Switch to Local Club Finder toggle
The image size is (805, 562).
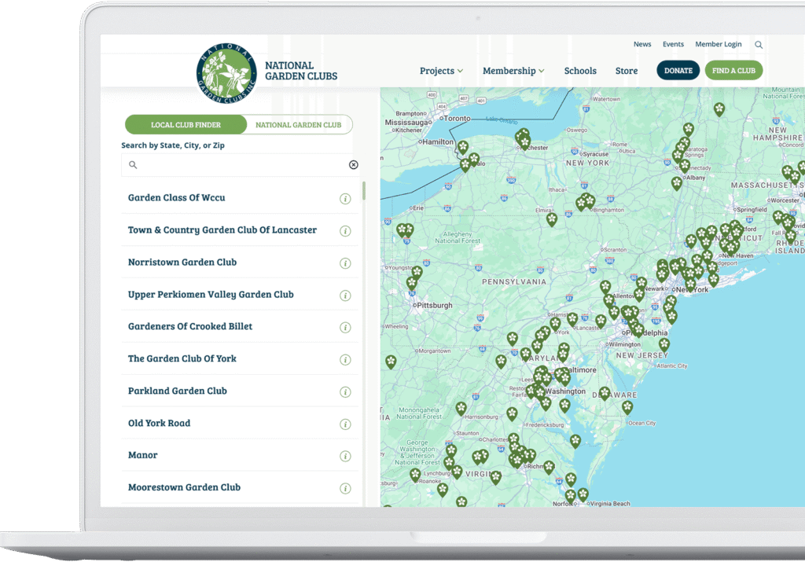(186, 125)
